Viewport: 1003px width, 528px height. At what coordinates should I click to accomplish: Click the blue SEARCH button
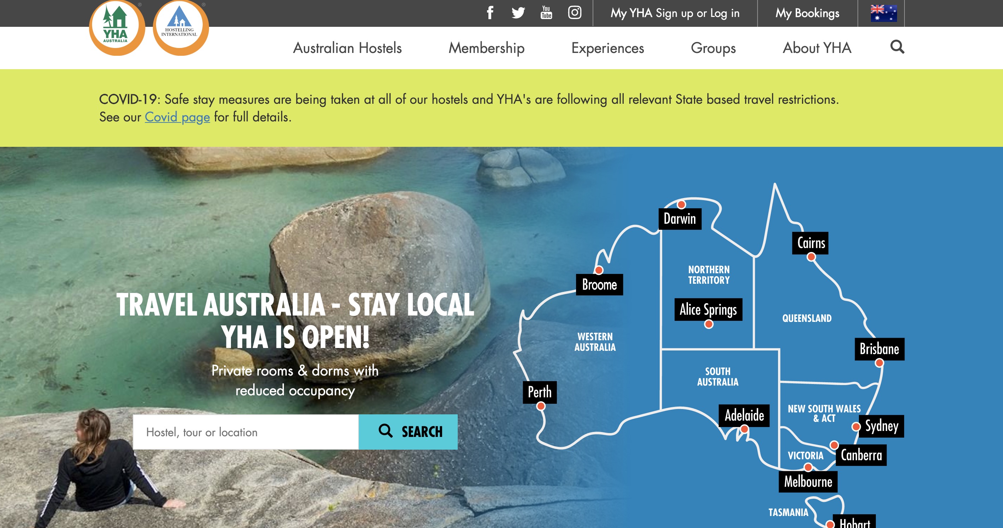pyautogui.click(x=408, y=432)
